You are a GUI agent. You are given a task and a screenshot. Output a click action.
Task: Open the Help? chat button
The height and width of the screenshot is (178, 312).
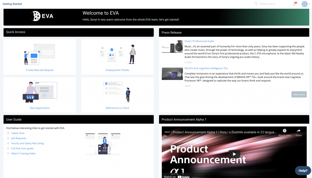pyautogui.click(x=303, y=171)
